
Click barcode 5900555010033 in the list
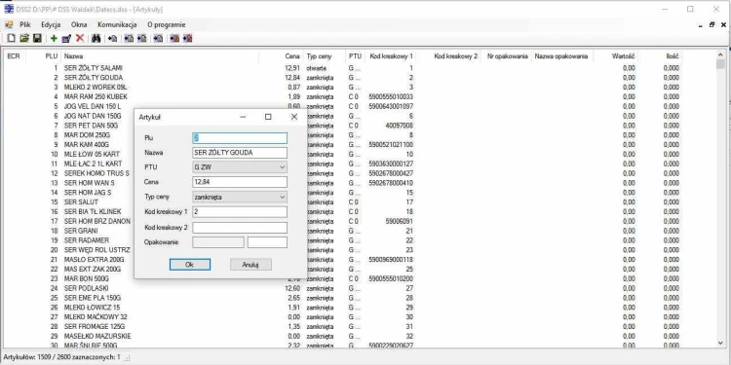click(x=391, y=96)
